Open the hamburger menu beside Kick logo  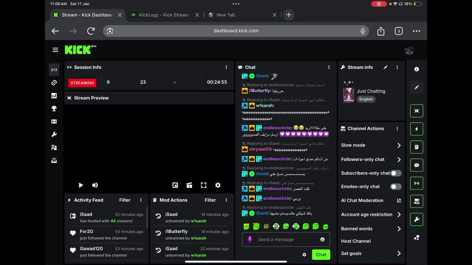tap(55, 50)
